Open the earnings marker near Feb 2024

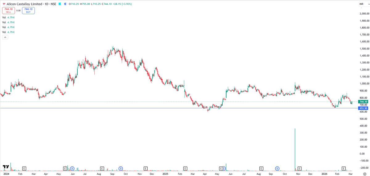24,168
